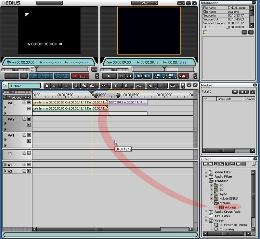Screen dimensions: 260x239
Task: Click the EDIT next edit point button
Action: 147,76
